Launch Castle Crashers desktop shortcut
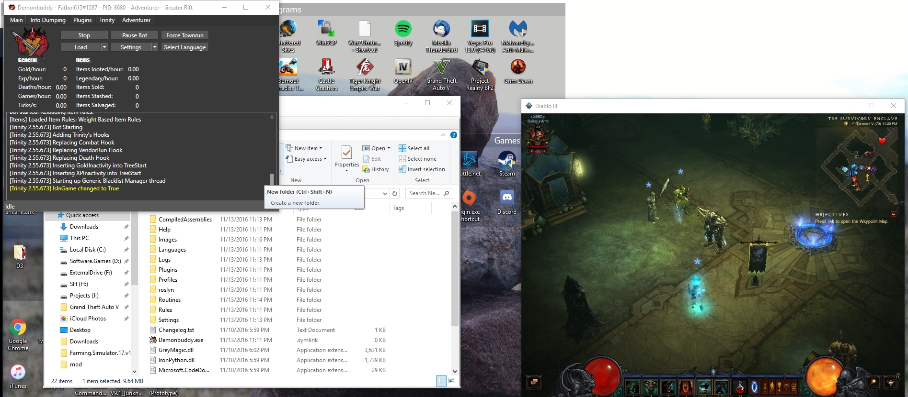The width and height of the screenshot is (908, 397). click(326, 75)
